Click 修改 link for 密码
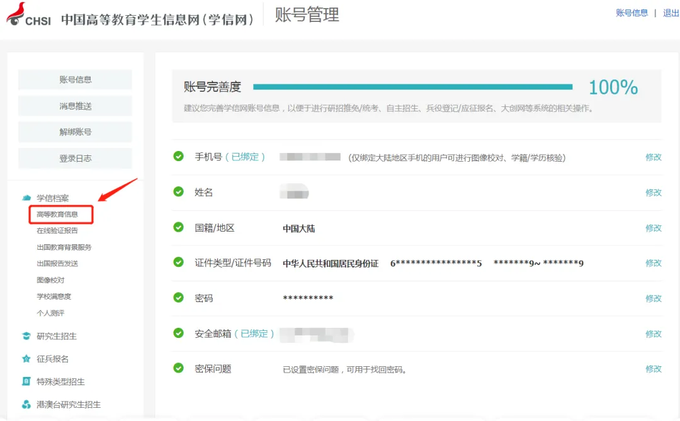 pyautogui.click(x=653, y=298)
